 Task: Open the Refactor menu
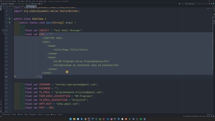(x=23, y=1)
